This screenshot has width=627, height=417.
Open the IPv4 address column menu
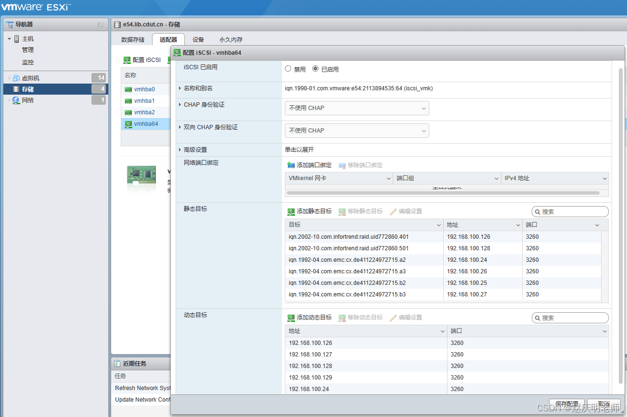(605, 179)
